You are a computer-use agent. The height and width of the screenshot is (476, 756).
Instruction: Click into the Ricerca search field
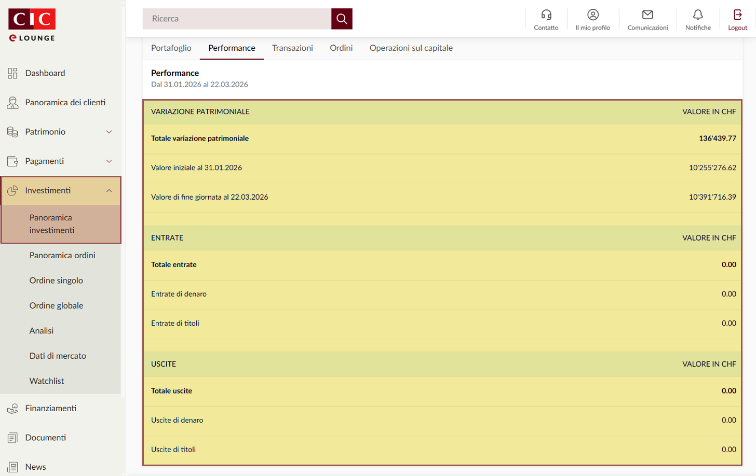pyautogui.click(x=237, y=19)
